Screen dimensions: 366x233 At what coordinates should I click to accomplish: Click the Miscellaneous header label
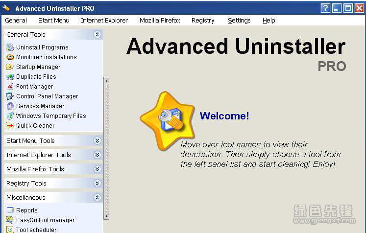tap(26, 198)
